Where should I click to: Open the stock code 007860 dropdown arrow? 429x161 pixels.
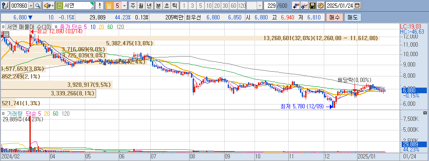pyautogui.click(x=31, y=6)
